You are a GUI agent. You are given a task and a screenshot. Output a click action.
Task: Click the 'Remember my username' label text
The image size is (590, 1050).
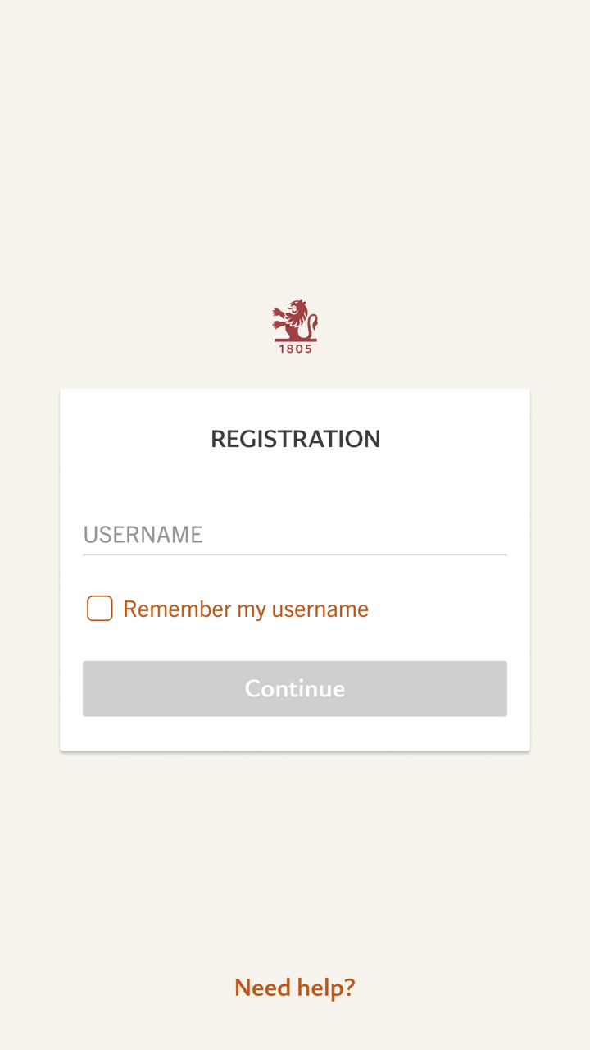pyautogui.click(x=246, y=609)
